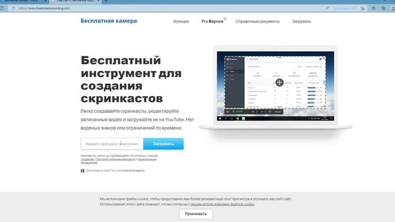The width and height of the screenshot is (395, 222).
Task: Click the laptop screenshot preview image
Action: pos(275,86)
